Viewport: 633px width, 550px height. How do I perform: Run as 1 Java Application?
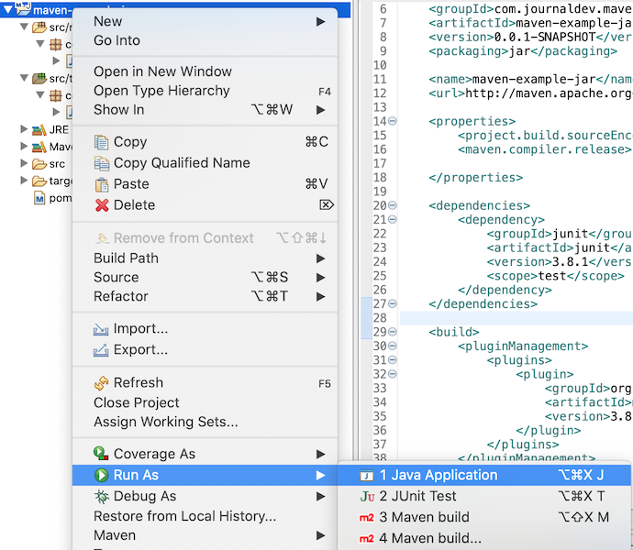[484, 476]
